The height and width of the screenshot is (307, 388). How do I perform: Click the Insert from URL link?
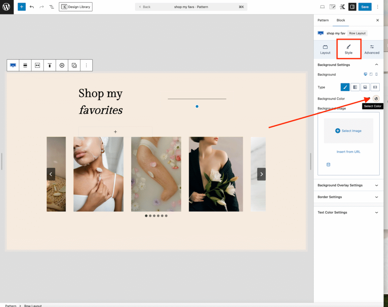point(348,152)
